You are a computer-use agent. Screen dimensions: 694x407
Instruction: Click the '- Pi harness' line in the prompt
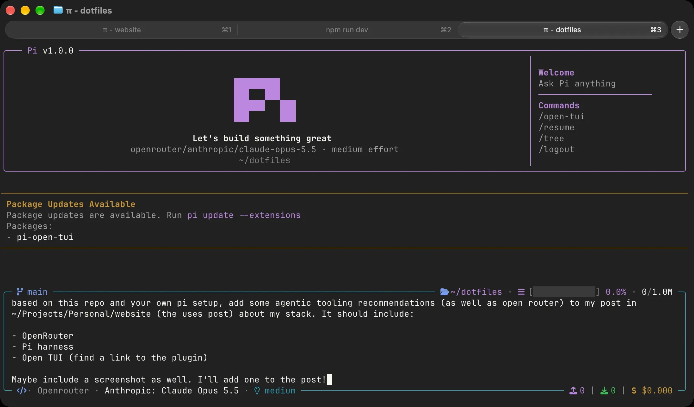click(43, 347)
